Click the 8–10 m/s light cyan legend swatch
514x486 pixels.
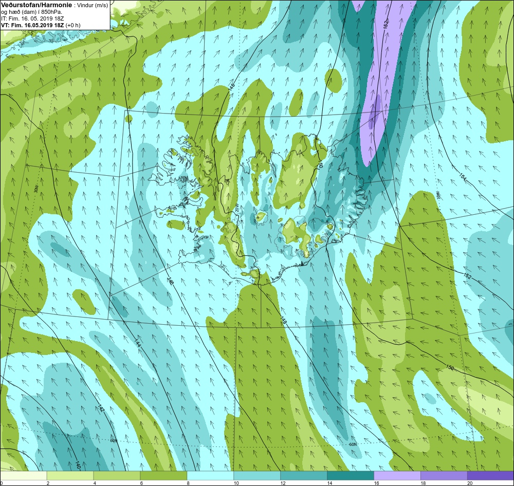210,476
